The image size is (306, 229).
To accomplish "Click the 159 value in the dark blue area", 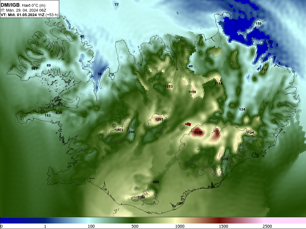I will 258,24.
